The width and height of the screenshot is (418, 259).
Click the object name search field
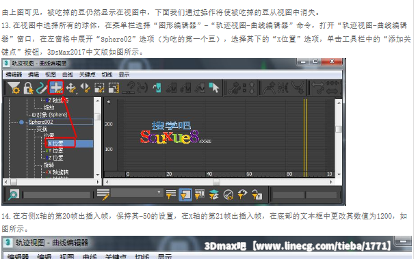click(x=57, y=195)
